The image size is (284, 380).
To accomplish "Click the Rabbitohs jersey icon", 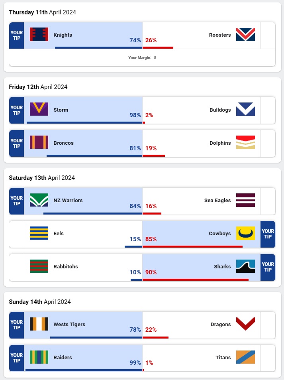I will [x=39, y=266].
